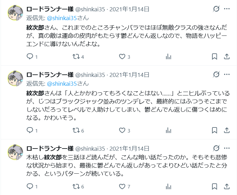The height and width of the screenshot is (195, 237).
Task: Retweet the first tweet with 4 retweets
Action: pos(76,57)
